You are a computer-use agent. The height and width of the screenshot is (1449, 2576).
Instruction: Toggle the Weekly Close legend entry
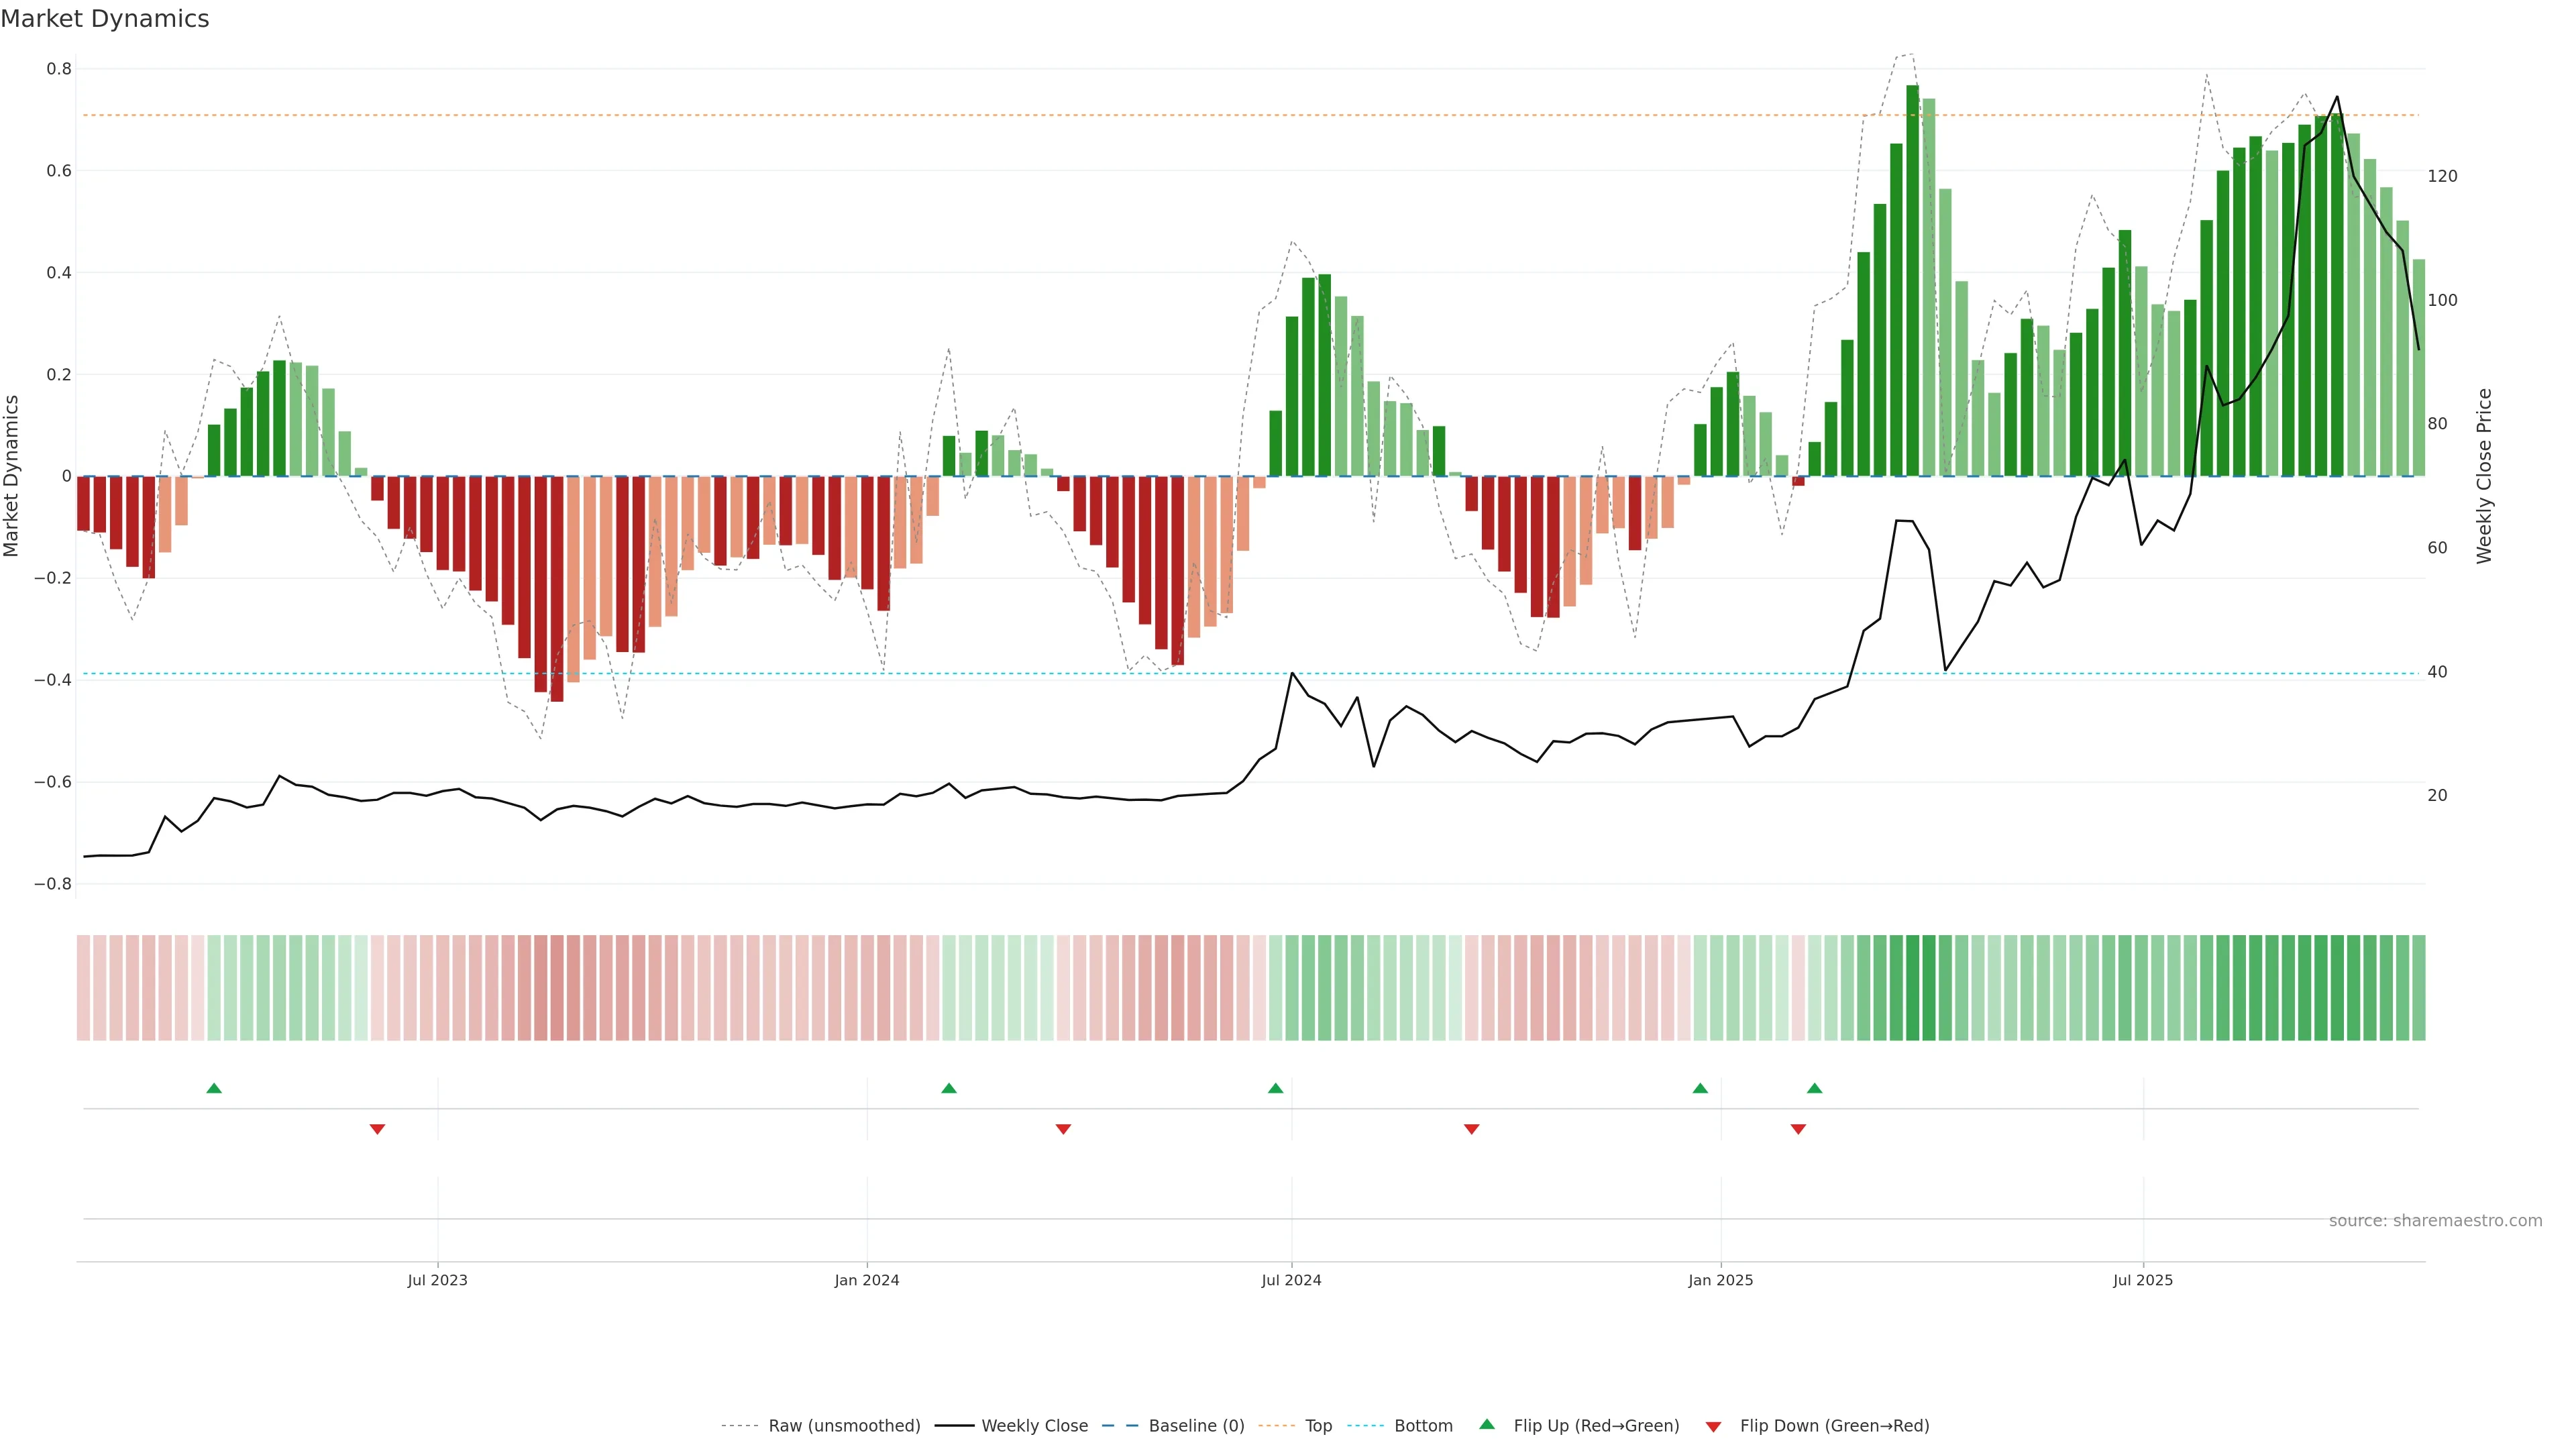1034,1426
